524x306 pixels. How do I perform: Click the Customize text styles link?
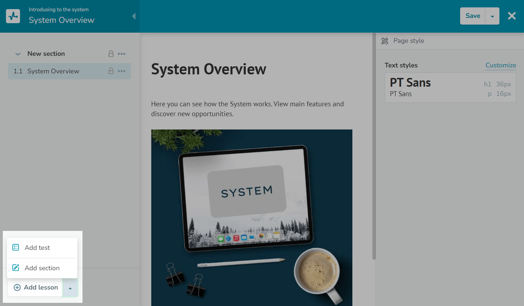click(x=501, y=65)
